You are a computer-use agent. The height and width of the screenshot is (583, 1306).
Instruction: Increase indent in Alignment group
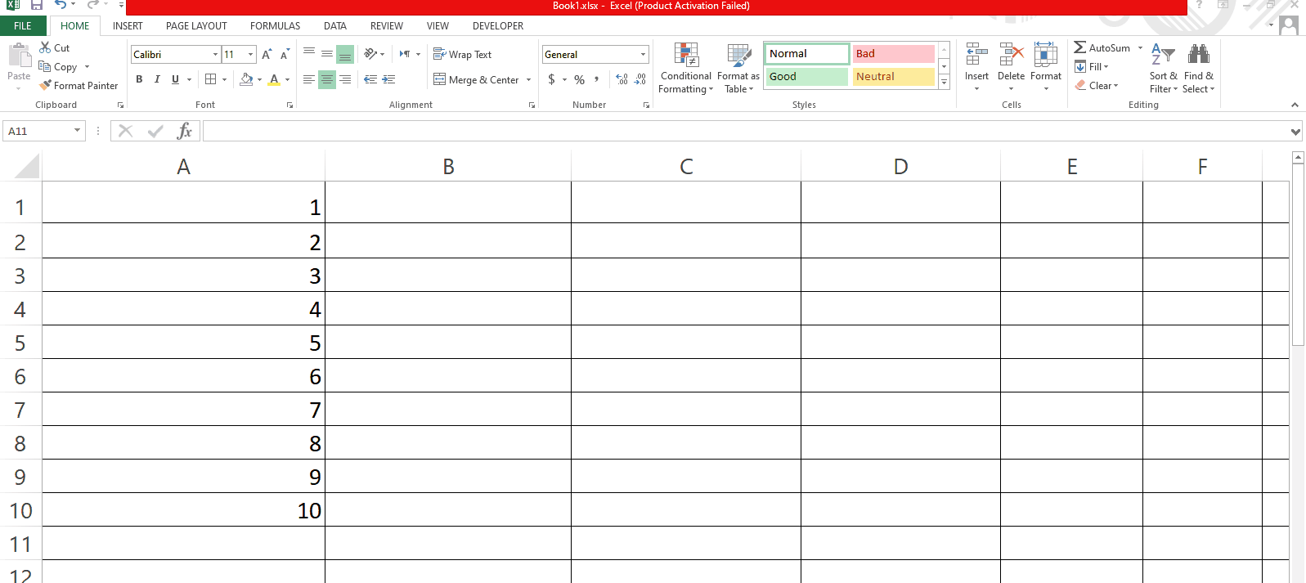tap(388, 79)
